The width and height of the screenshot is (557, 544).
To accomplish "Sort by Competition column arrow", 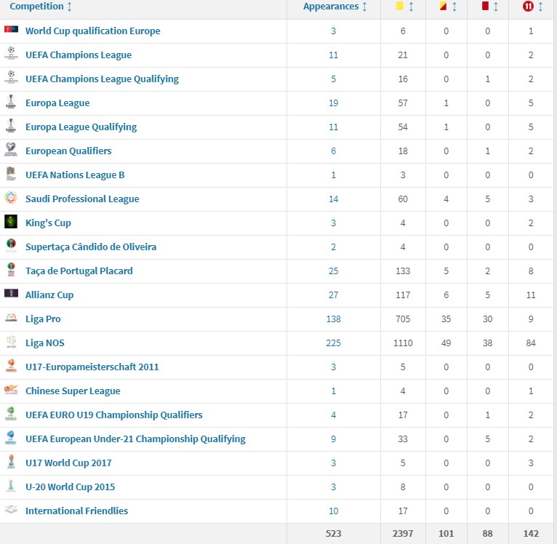I will pos(70,7).
